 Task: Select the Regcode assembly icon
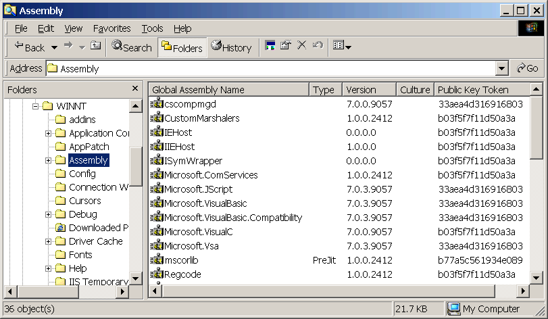click(x=157, y=274)
